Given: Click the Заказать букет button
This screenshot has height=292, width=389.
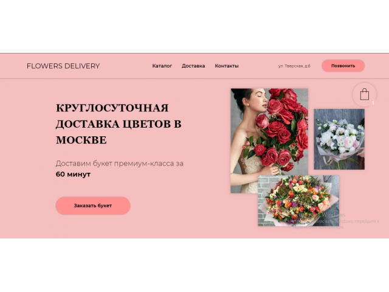Looking at the screenshot, I should tap(93, 206).
